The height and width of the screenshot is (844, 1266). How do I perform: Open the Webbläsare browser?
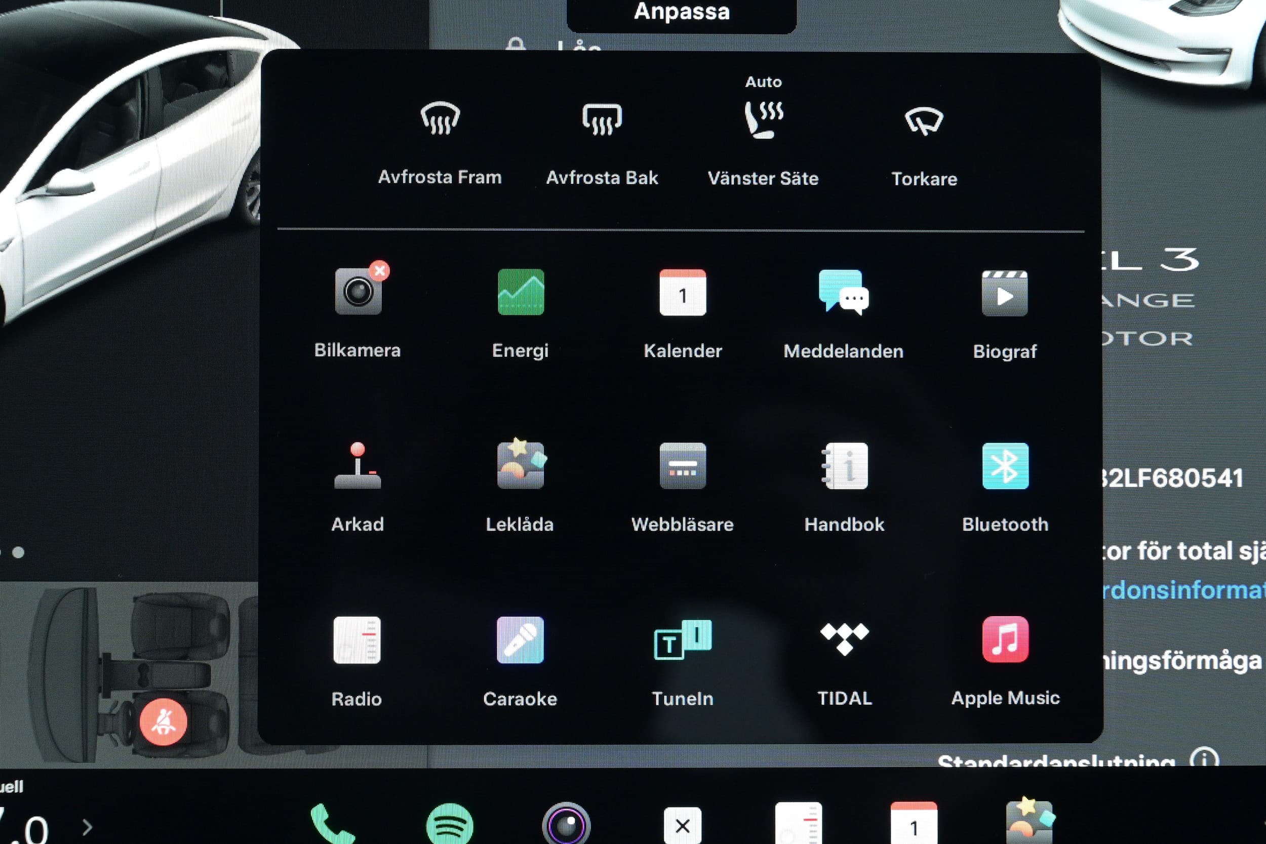click(683, 466)
